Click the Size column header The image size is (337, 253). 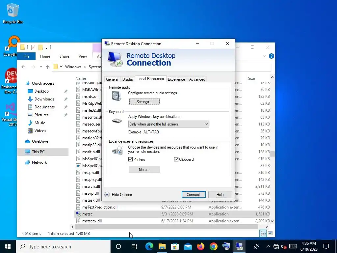[x=251, y=78]
